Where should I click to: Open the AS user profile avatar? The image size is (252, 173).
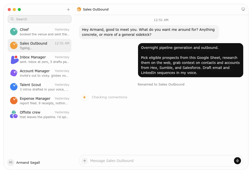coord(11,162)
